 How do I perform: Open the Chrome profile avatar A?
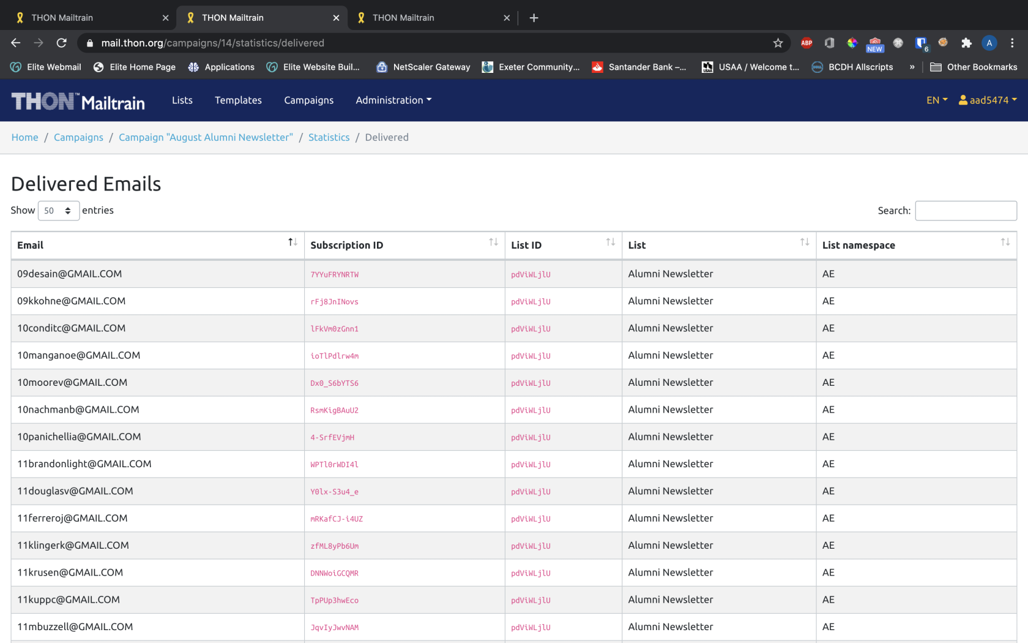(x=989, y=43)
